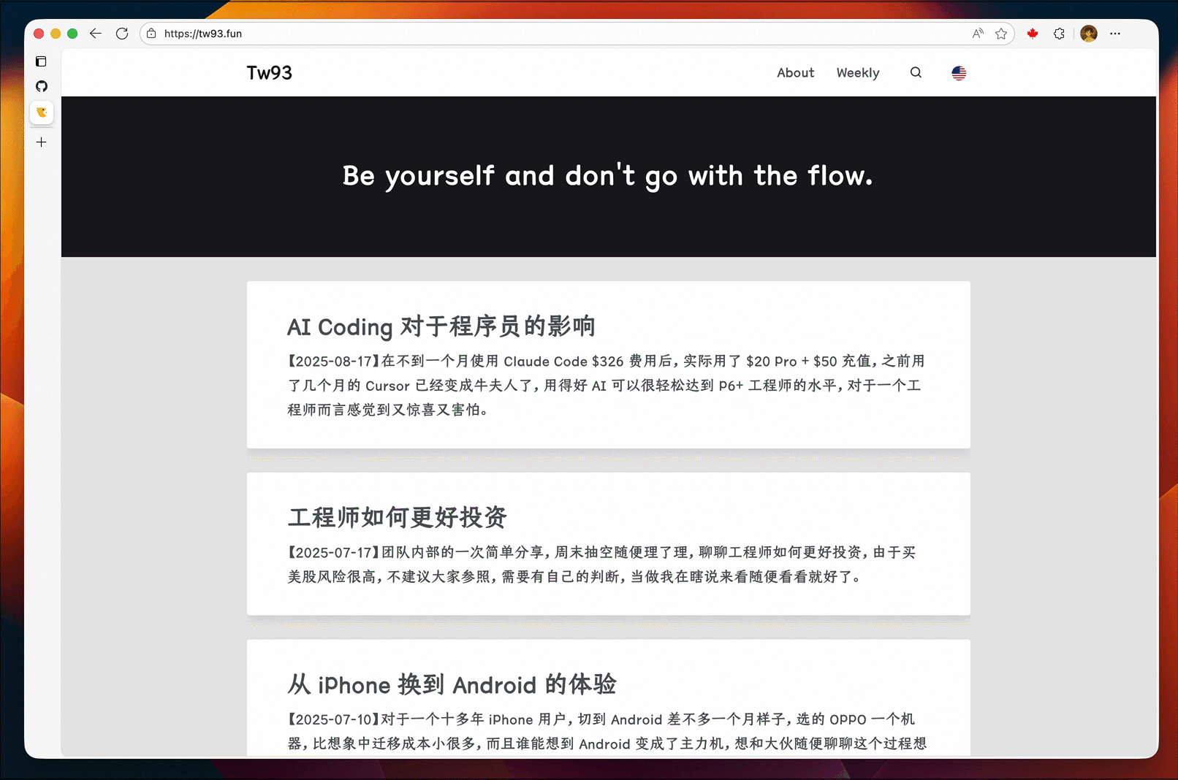This screenshot has width=1178, height=780.
Task: Click the address bar URL field
Action: pos(512,34)
